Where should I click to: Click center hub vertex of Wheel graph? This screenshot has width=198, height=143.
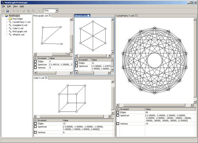(93, 36)
